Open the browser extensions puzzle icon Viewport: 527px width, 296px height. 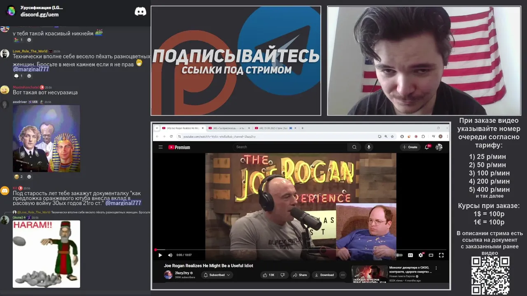pos(423,136)
